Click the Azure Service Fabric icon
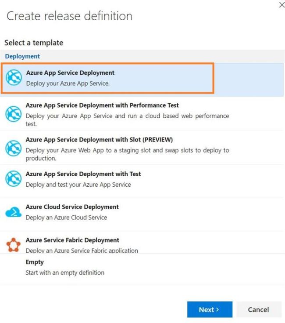 click(13, 245)
